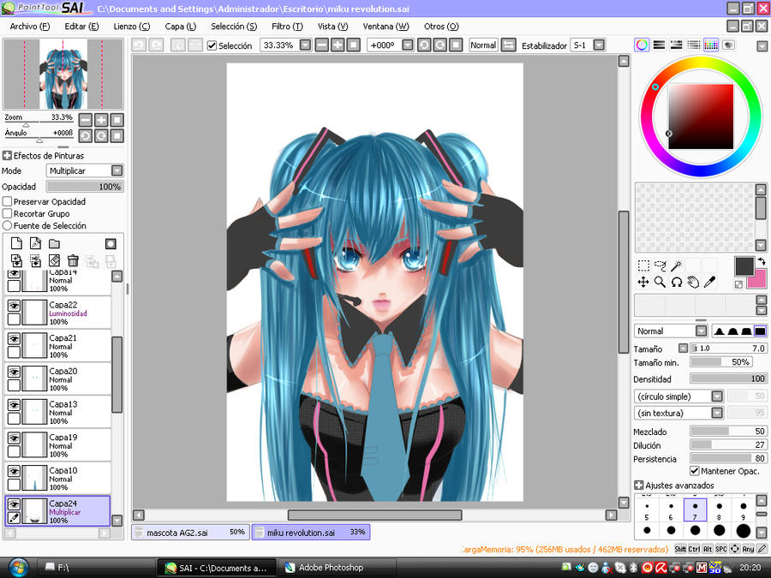
Task: Delete the selected layer
Action: pyautogui.click(x=73, y=259)
